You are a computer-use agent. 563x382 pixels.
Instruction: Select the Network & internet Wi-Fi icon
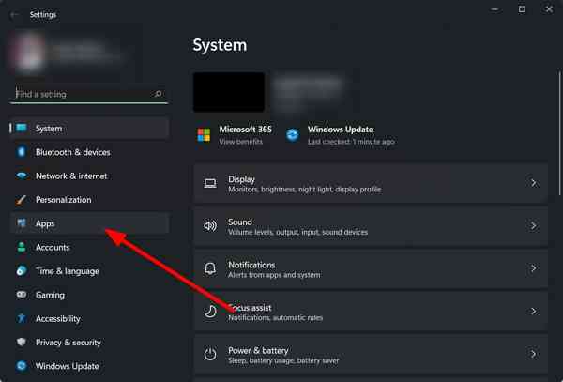click(x=21, y=176)
